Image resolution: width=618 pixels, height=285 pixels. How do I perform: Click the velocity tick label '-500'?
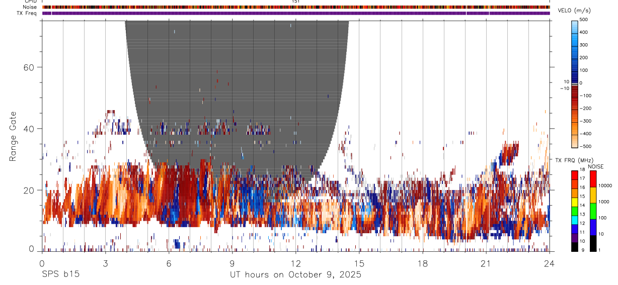[x=586, y=147]
